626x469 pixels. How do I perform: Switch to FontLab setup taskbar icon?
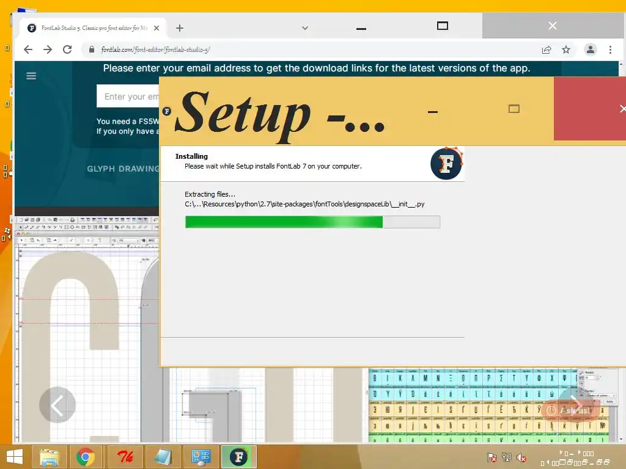[x=239, y=457]
